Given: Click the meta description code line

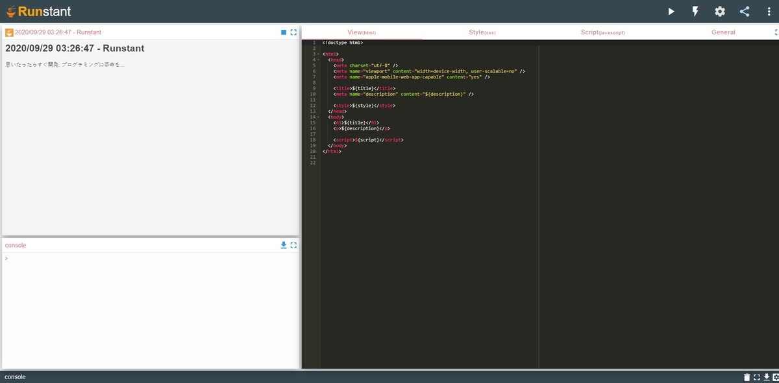Looking at the screenshot, I should pyautogui.click(x=404, y=94).
